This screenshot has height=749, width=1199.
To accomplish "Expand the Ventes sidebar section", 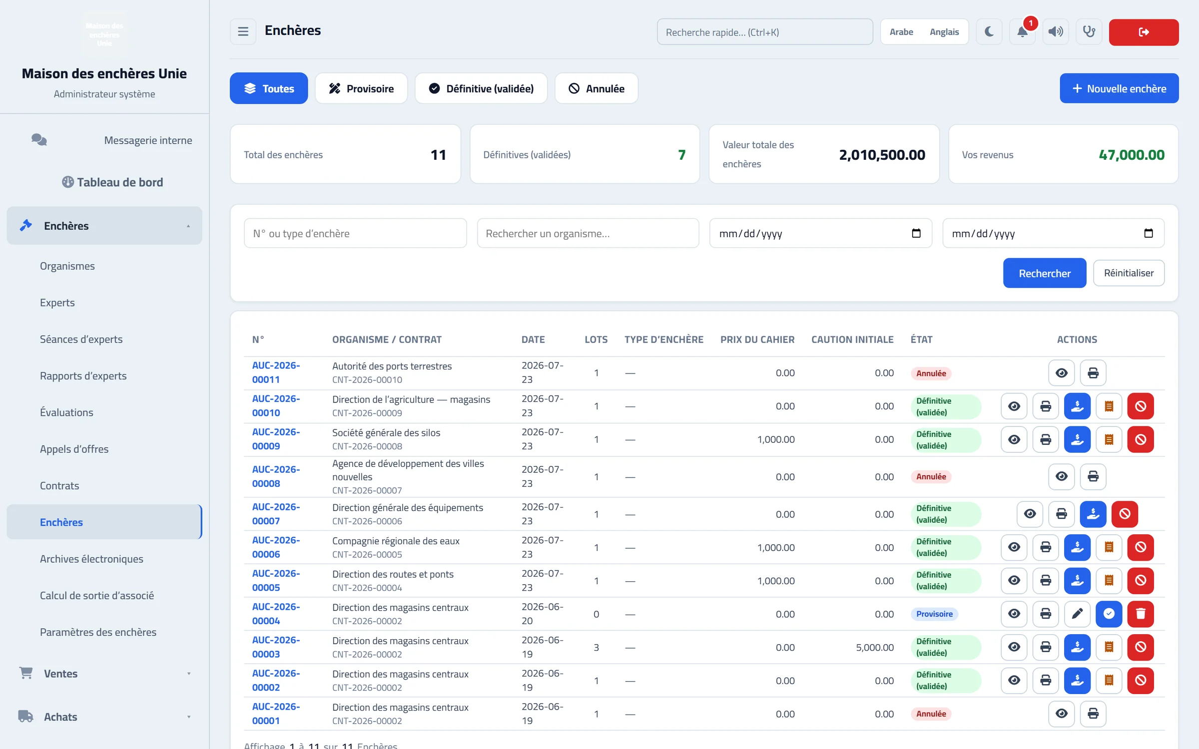I will 104,674.
